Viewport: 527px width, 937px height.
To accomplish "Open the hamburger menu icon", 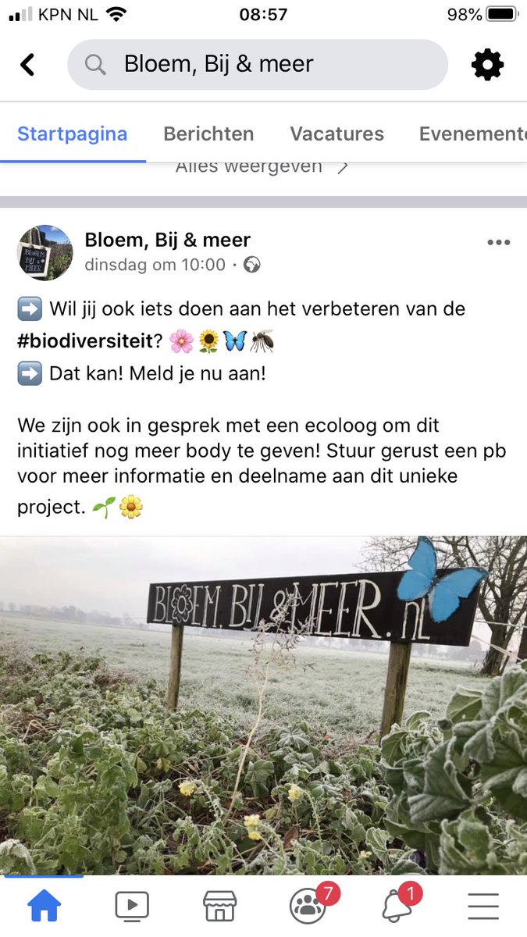I will tap(483, 906).
